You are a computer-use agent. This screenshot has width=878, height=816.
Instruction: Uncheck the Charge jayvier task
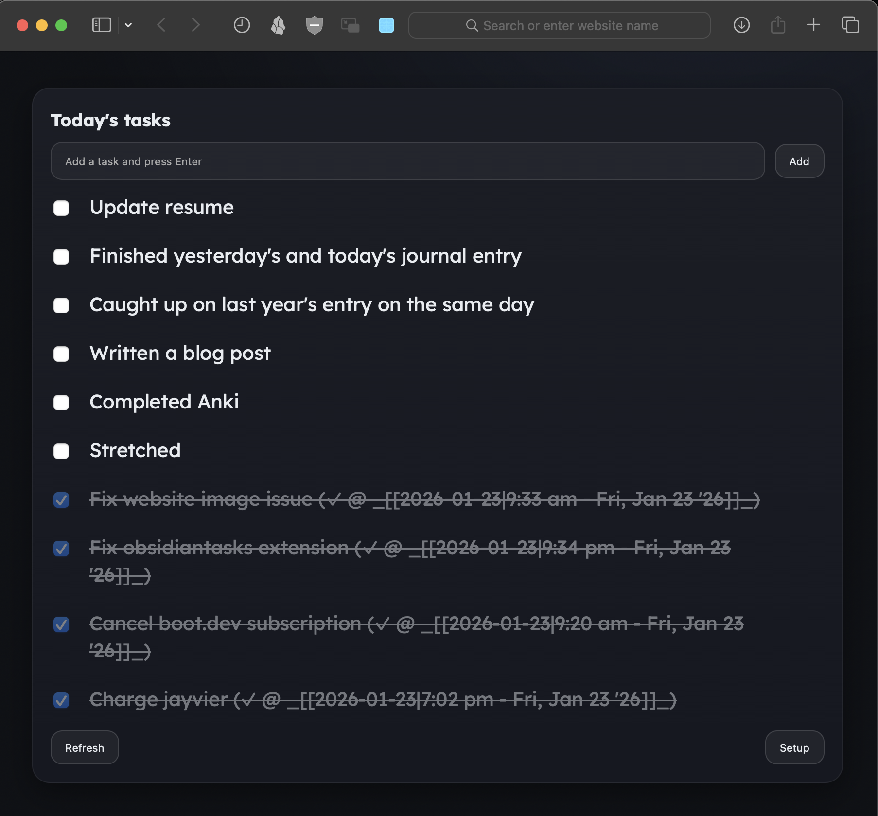[x=61, y=700]
